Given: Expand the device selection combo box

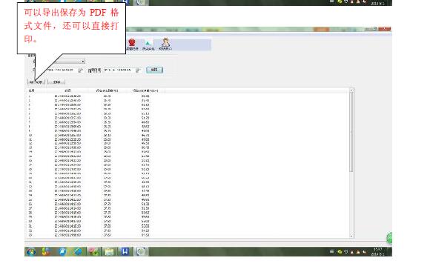Looking at the screenshot, I should (x=83, y=62).
